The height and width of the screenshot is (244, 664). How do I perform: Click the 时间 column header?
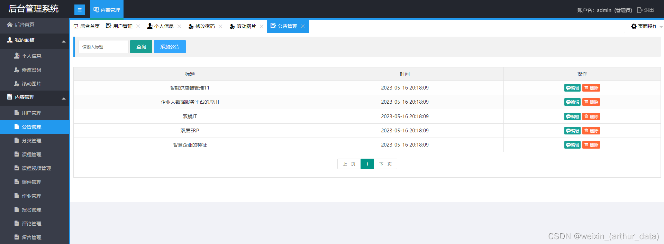[404, 74]
